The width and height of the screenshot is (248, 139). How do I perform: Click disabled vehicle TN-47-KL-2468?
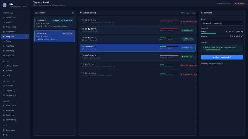[138, 74]
